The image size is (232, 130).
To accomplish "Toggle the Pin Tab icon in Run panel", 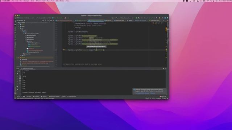I will pos(17,90).
